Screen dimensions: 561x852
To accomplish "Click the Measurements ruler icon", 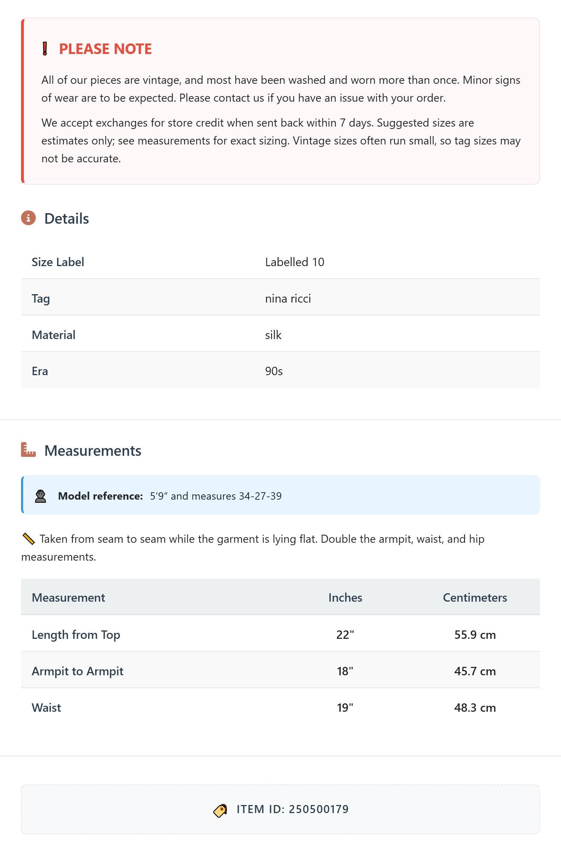I will pyautogui.click(x=28, y=449).
